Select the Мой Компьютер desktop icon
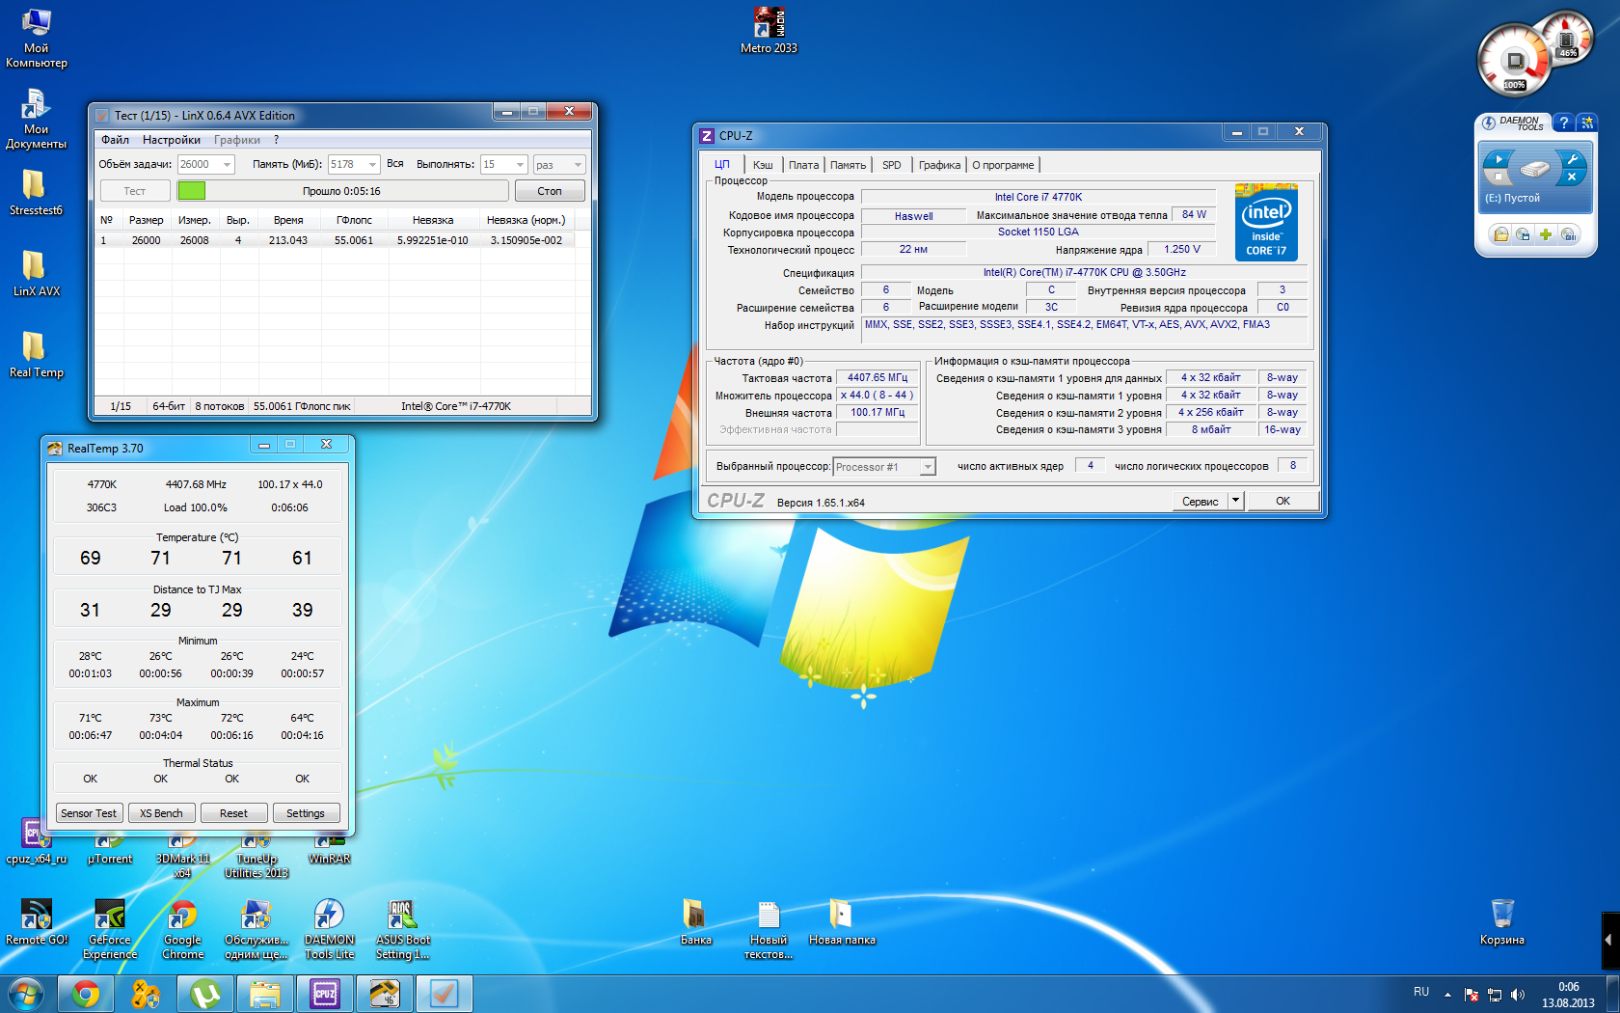The height and width of the screenshot is (1013, 1620). click(x=37, y=39)
